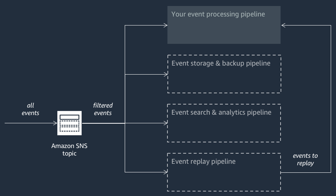Click arrowhead entering Event replay pipeline box

[165, 172]
